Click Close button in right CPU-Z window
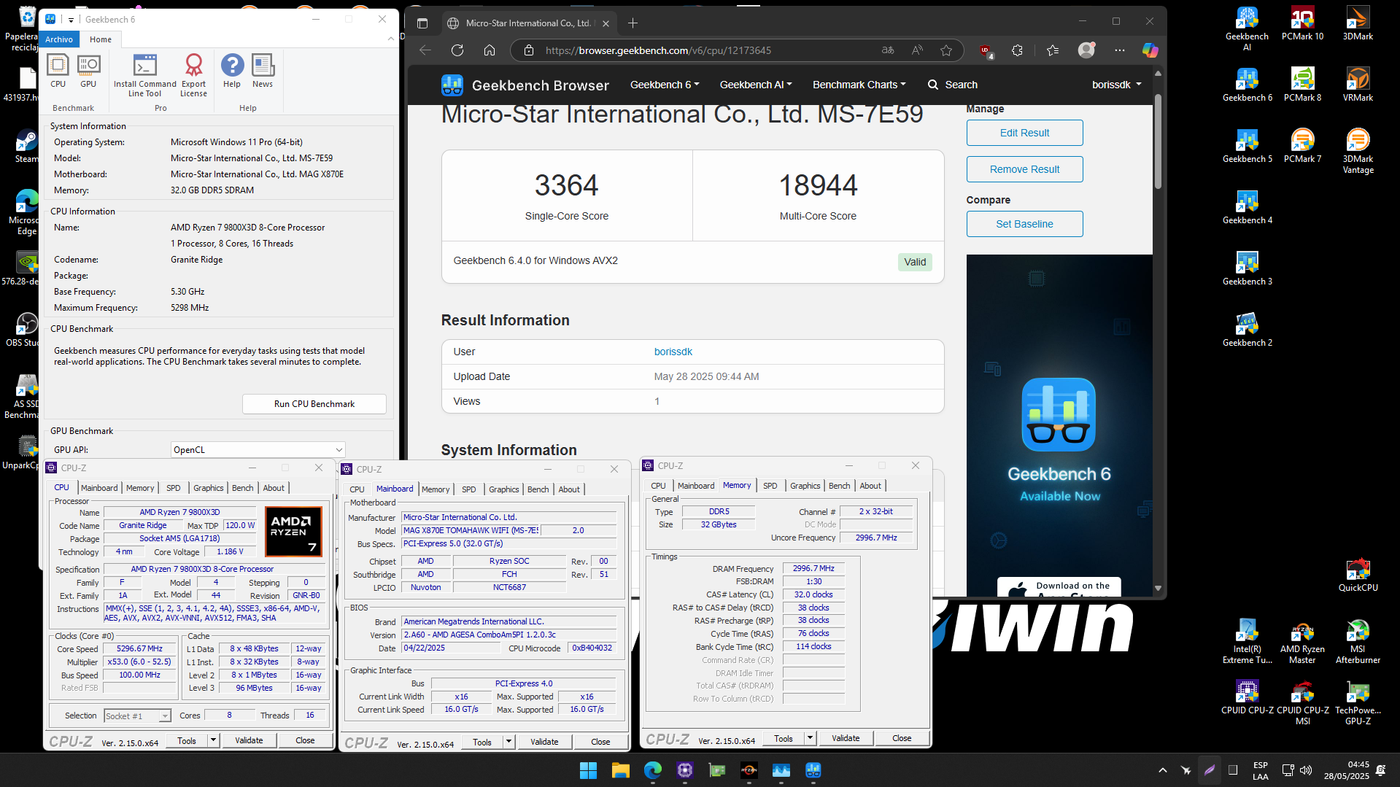Image resolution: width=1400 pixels, height=787 pixels. (x=902, y=738)
